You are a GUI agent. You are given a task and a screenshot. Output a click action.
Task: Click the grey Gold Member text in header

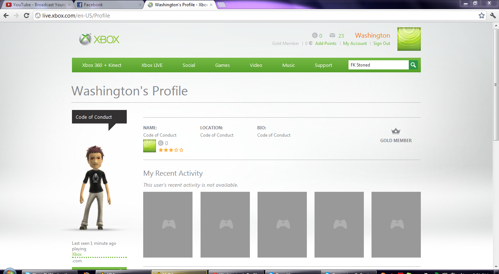tap(285, 43)
